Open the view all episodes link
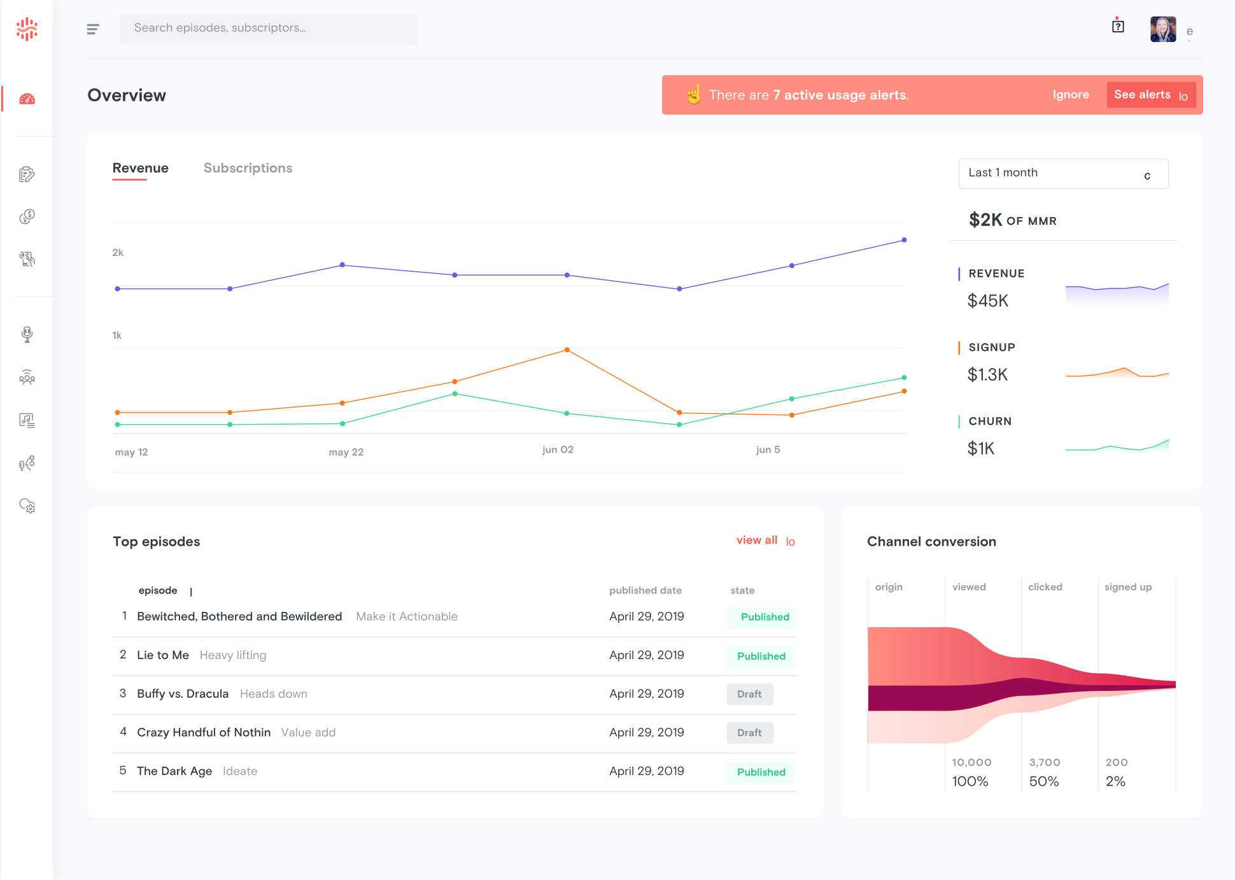The image size is (1235, 880). 757,540
